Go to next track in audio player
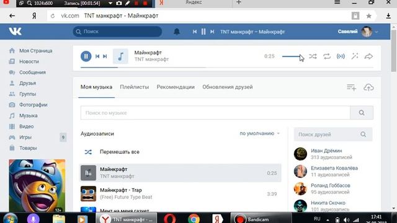397x223 pixels. coord(105,56)
